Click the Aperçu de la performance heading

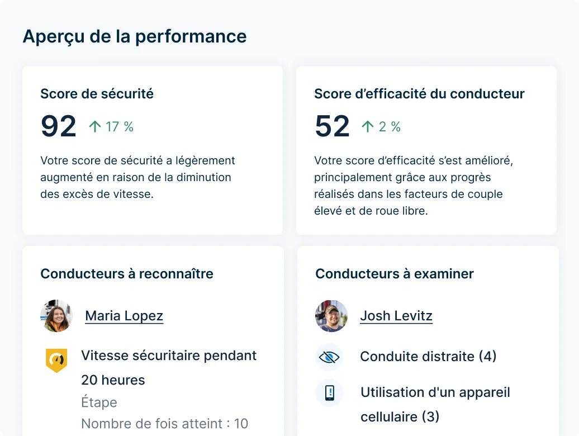coord(134,36)
